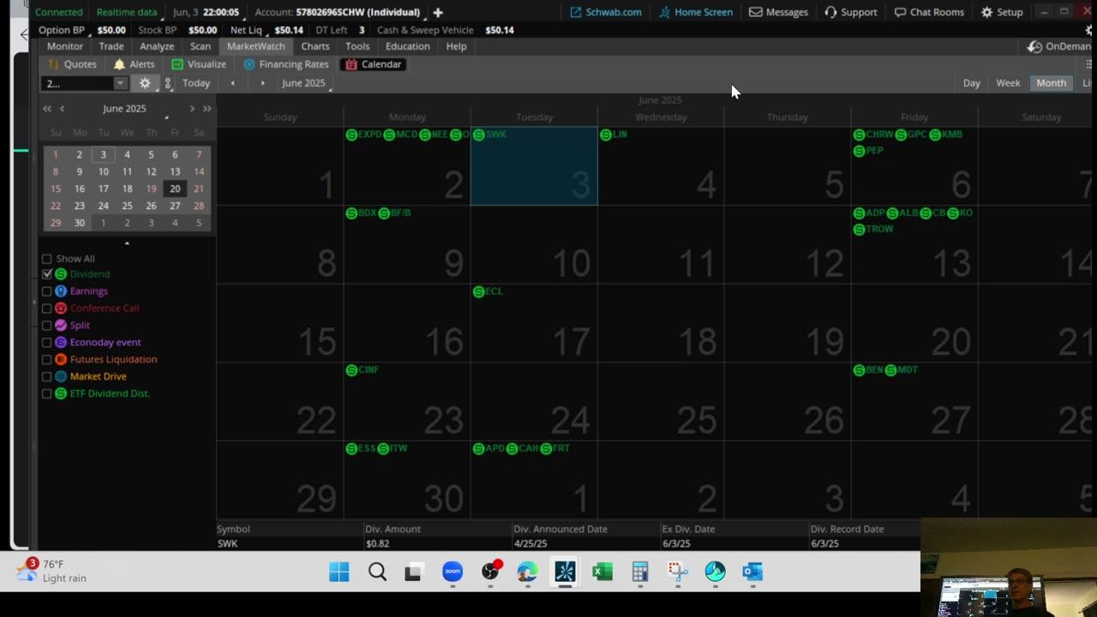Open the Home Screen
Viewport: 1097px width, 617px height.
pos(695,12)
